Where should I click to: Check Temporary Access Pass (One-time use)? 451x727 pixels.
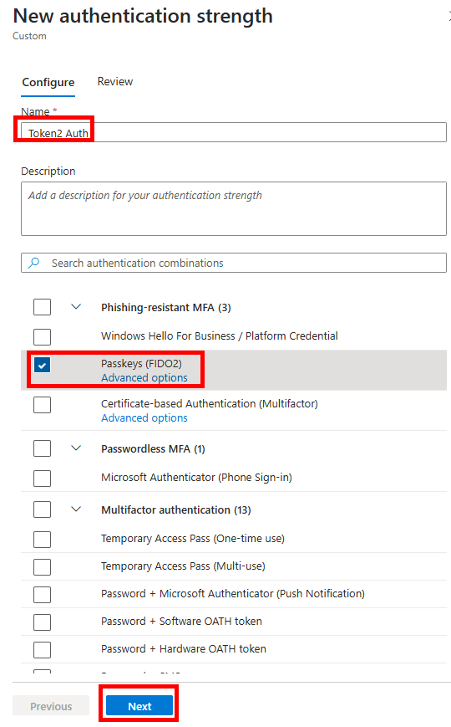42,540
